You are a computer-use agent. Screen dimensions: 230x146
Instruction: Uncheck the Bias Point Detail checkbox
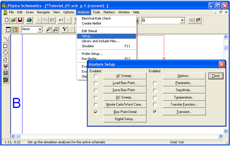pyautogui.click(x=96, y=112)
